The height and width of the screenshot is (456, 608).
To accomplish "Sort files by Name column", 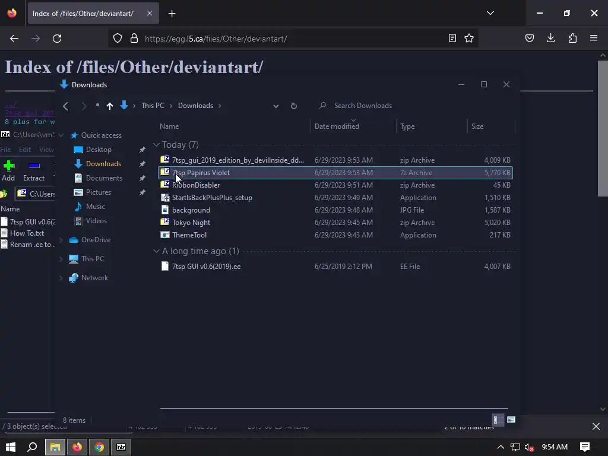I will click(x=169, y=126).
